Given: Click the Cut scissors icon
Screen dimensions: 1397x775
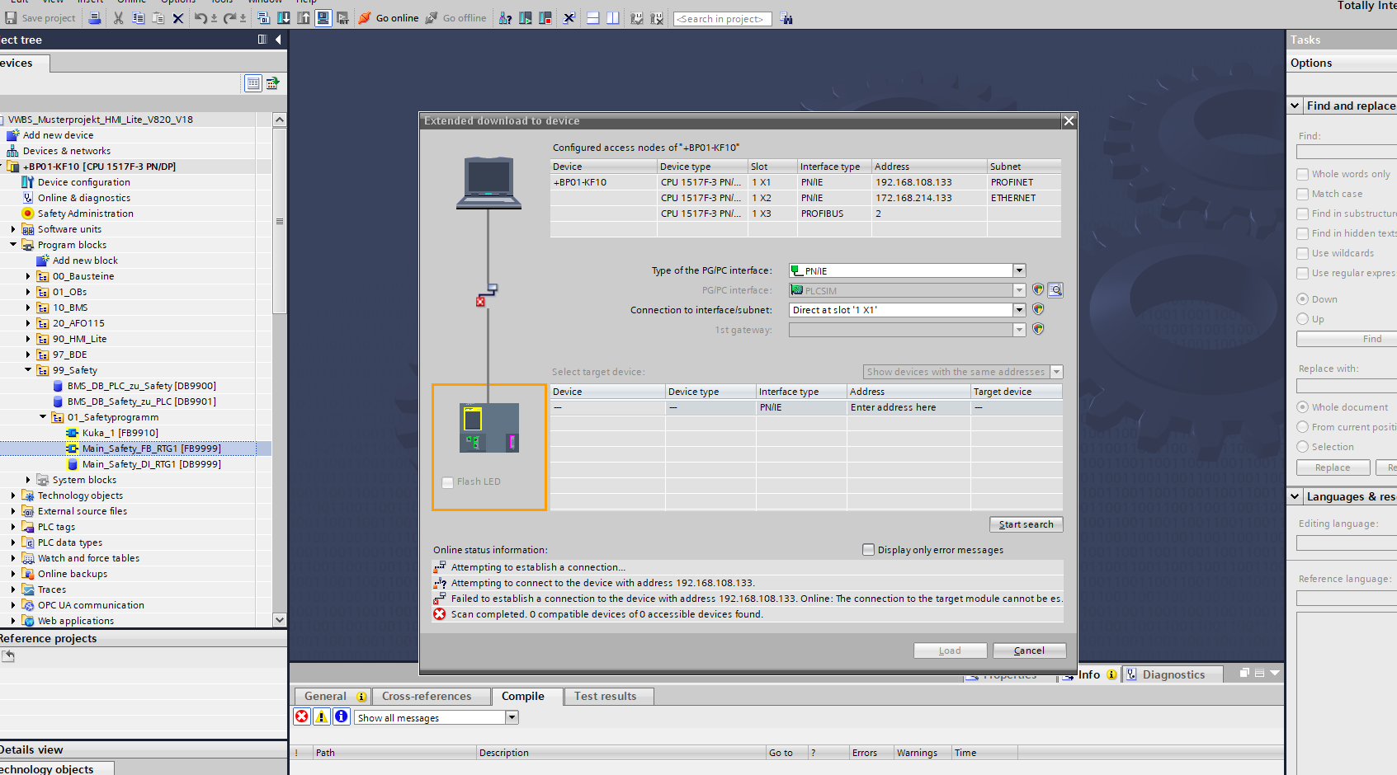Looking at the screenshot, I should pos(118,18).
